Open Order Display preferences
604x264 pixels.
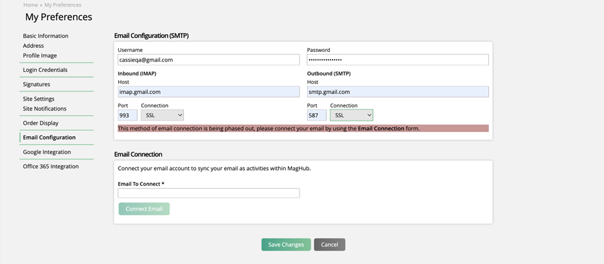(40, 123)
